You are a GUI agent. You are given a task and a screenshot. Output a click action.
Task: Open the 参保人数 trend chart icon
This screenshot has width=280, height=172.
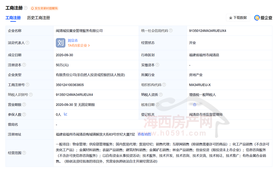[x=66, y=114]
